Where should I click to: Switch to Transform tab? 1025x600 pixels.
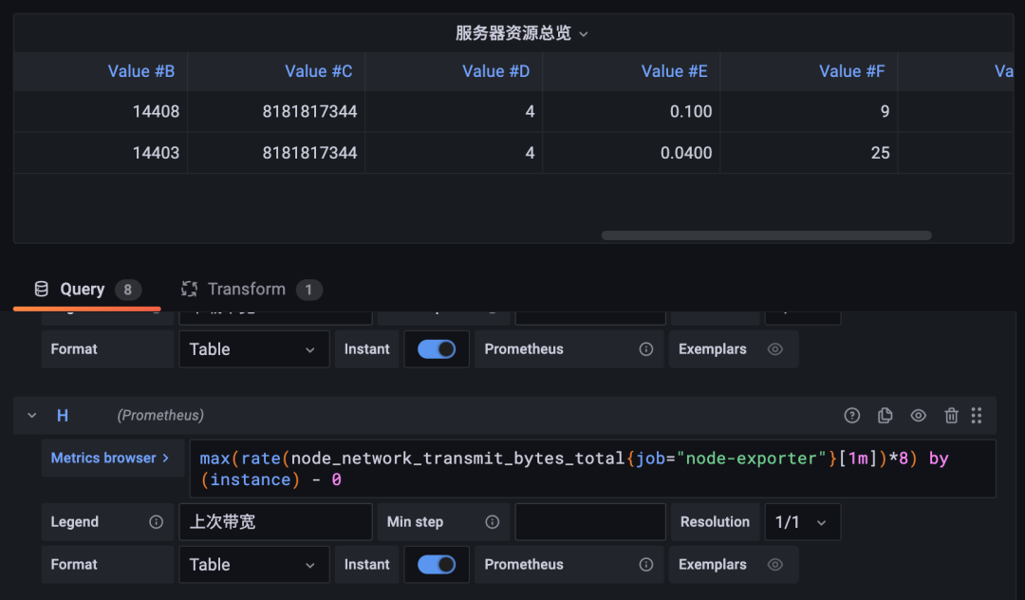click(x=252, y=290)
